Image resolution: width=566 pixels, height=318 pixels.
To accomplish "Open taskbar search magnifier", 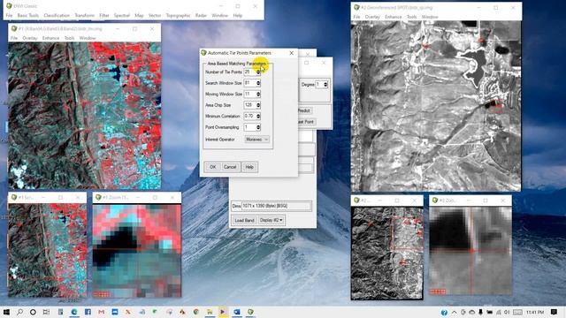I will click(19, 312).
